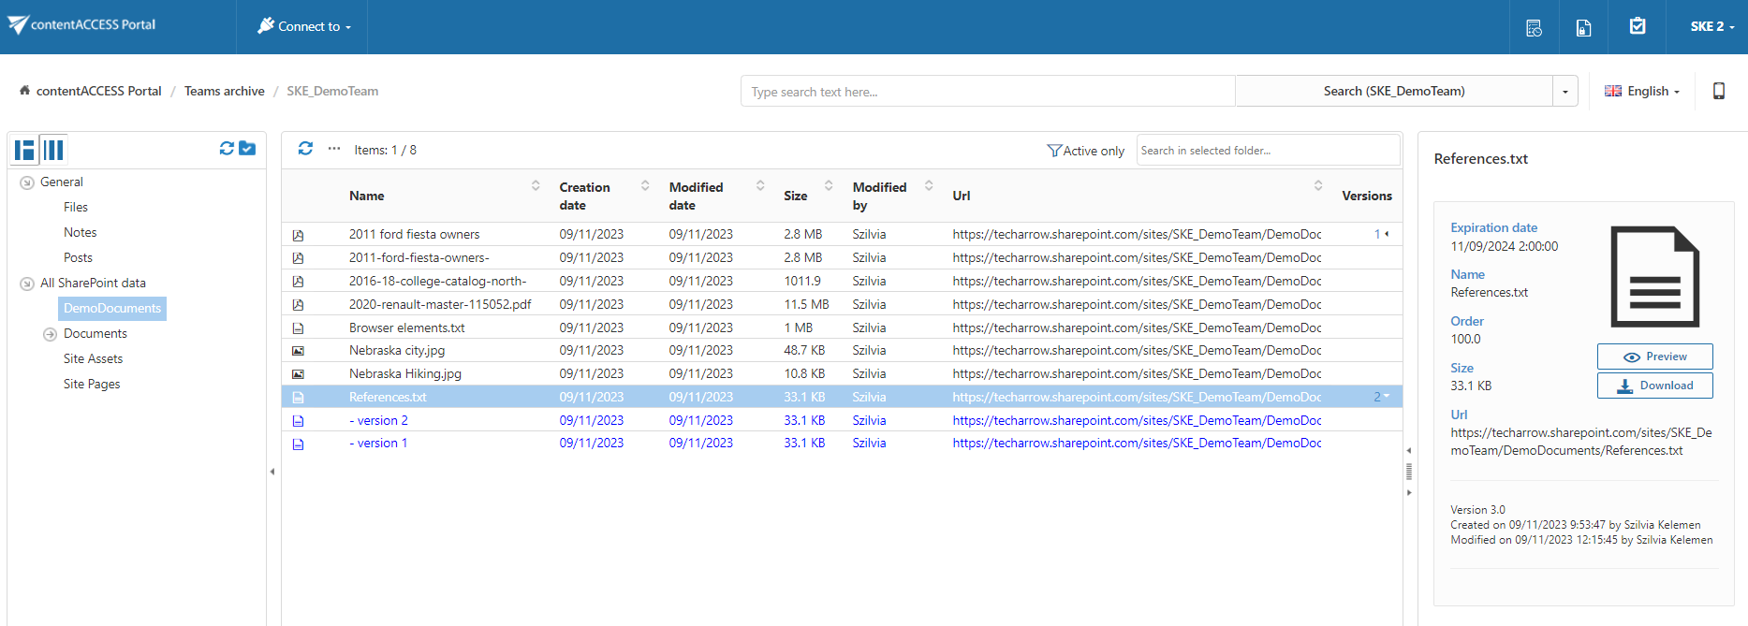The image size is (1748, 626).
Task: Click the clipboard checkmark icon in header
Action: click(1638, 26)
